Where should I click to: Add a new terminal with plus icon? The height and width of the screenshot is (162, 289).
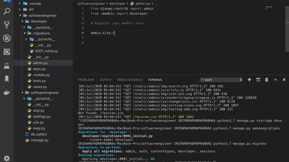(x=249, y=80)
